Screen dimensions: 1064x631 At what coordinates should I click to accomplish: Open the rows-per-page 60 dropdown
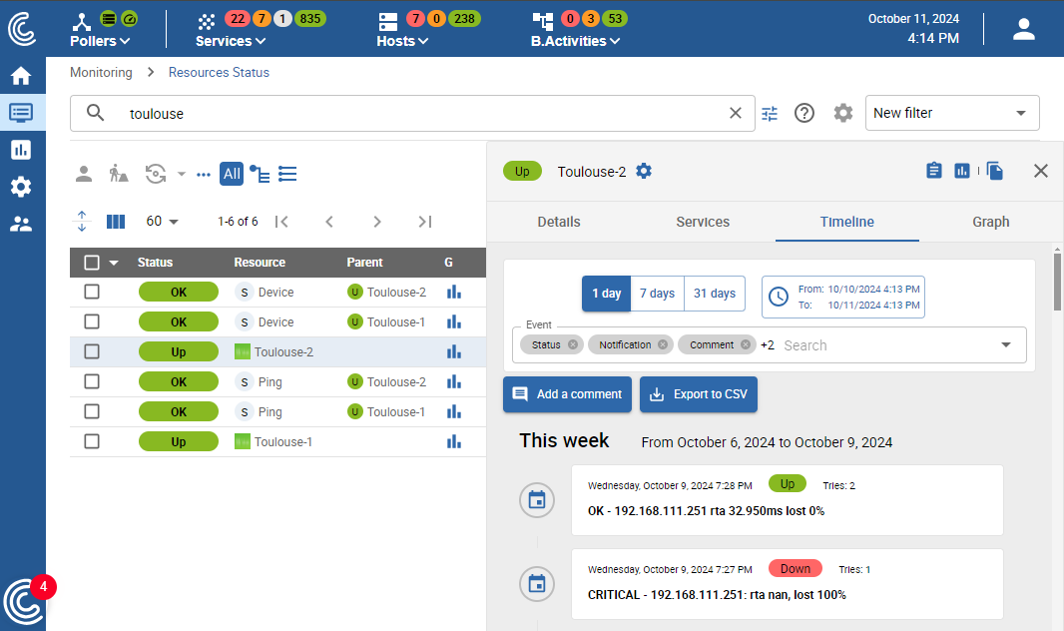(162, 221)
